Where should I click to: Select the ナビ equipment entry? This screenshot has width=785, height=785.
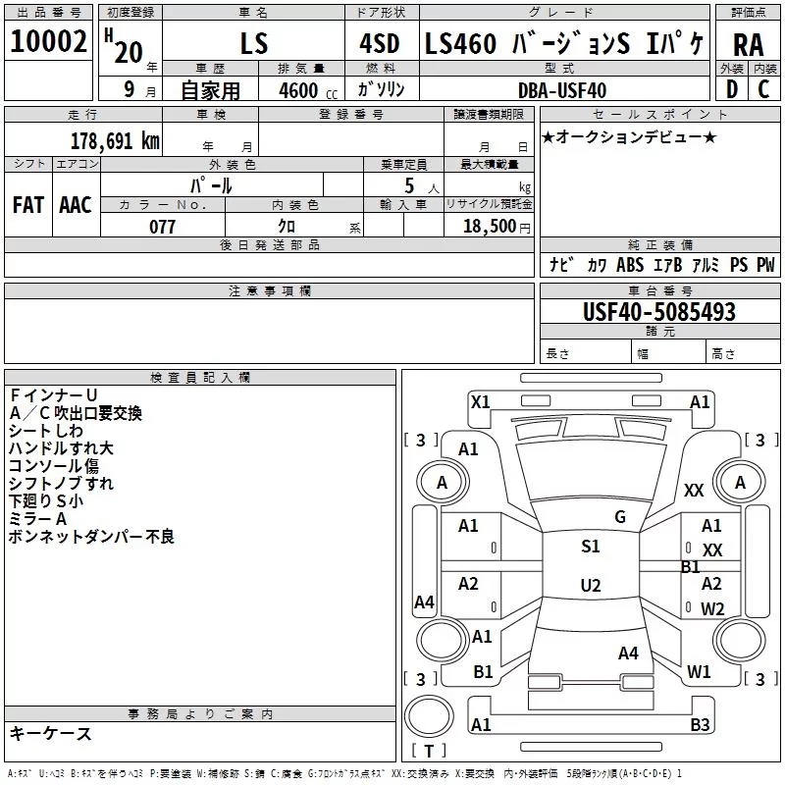(561, 264)
